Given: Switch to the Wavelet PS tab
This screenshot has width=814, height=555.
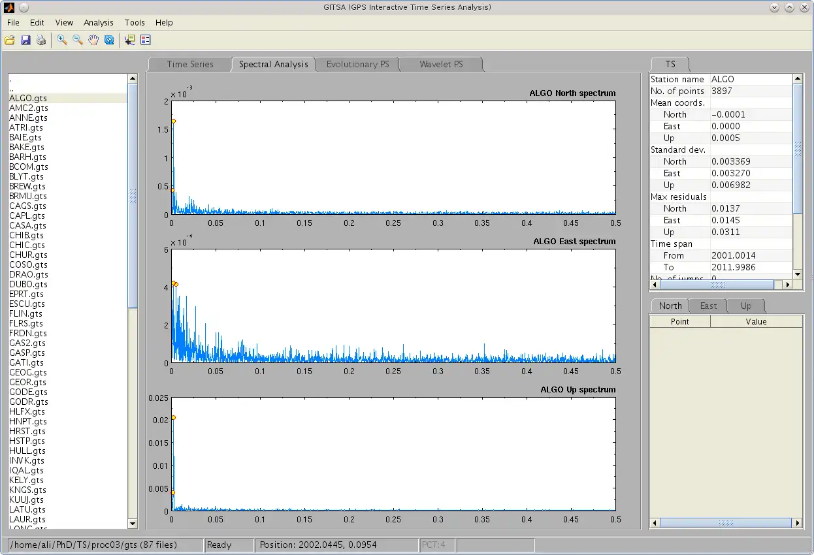Looking at the screenshot, I should pos(441,64).
